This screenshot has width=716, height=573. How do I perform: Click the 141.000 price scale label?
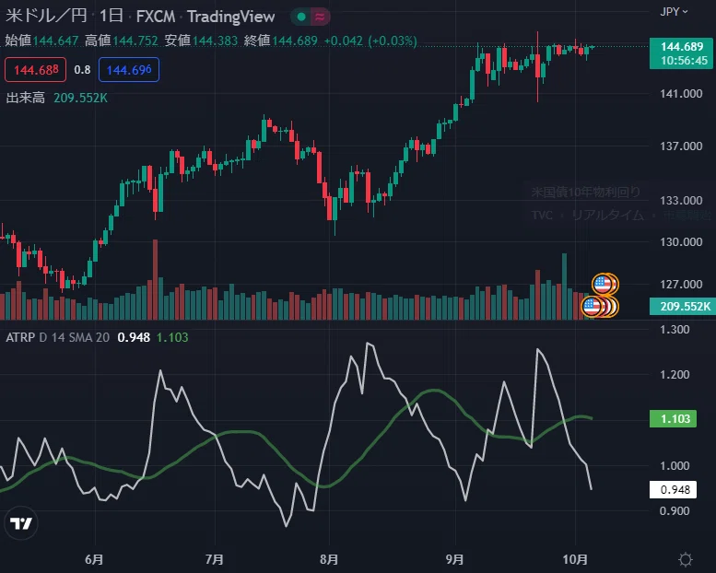coord(681,94)
